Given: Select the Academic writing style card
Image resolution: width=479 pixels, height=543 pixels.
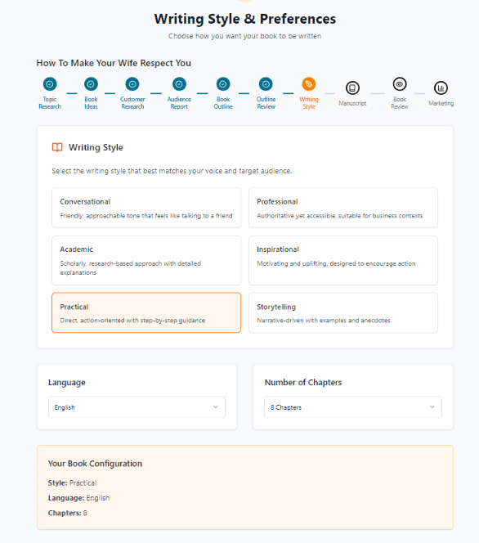Looking at the screenshot, I should 146,260.
